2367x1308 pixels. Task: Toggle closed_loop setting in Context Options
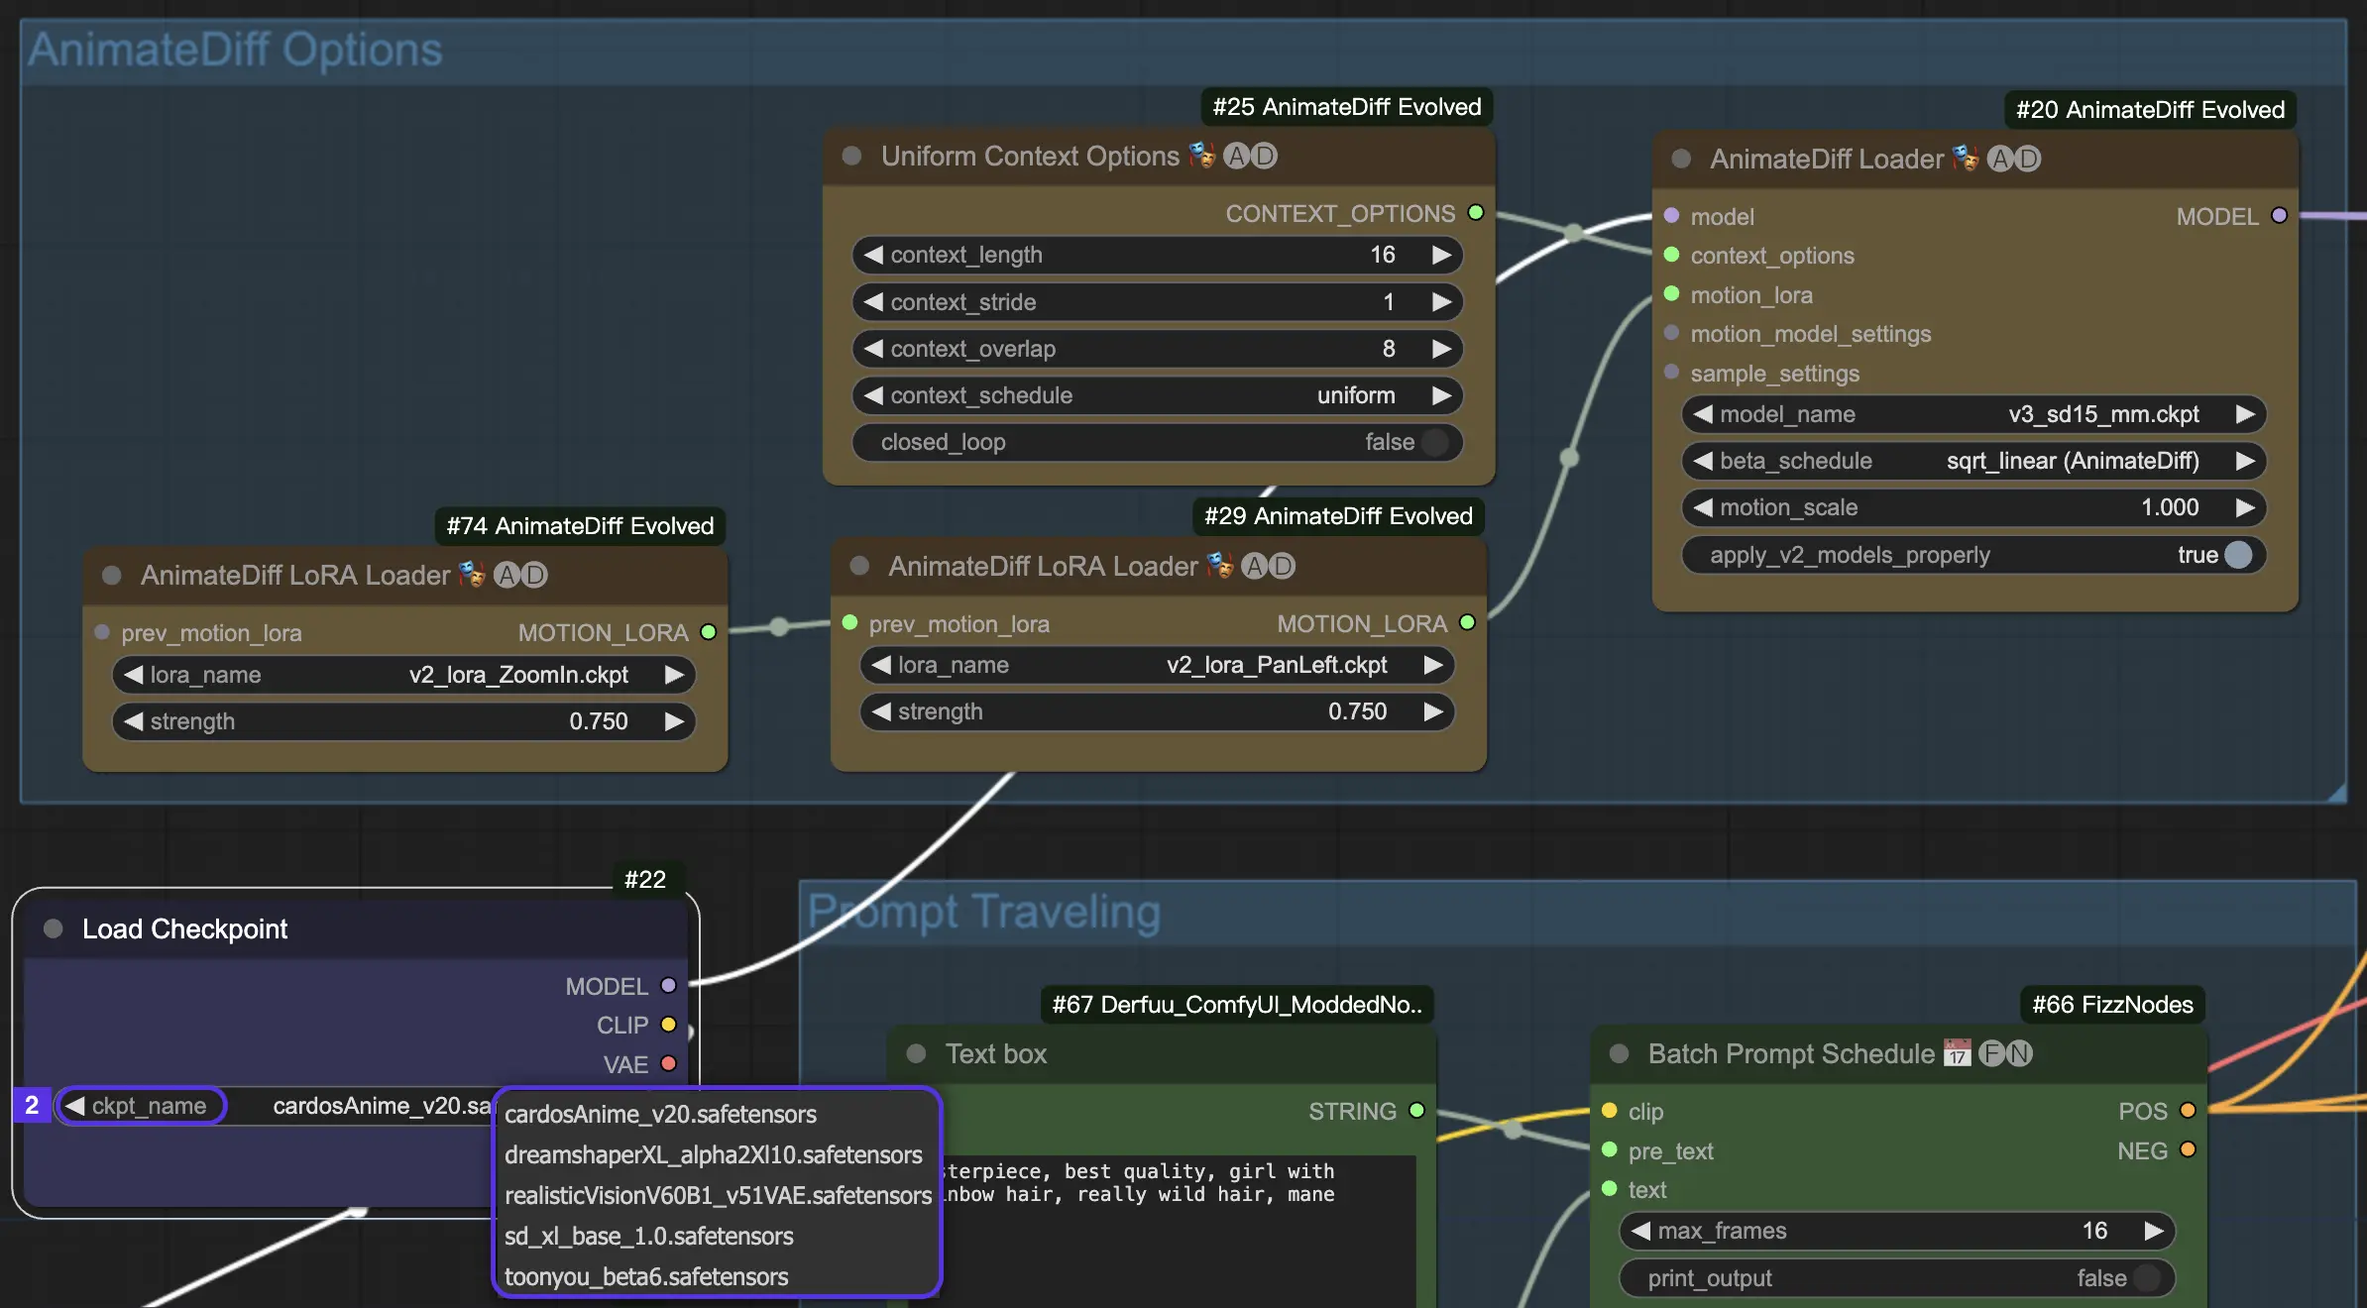point(1439,443)
